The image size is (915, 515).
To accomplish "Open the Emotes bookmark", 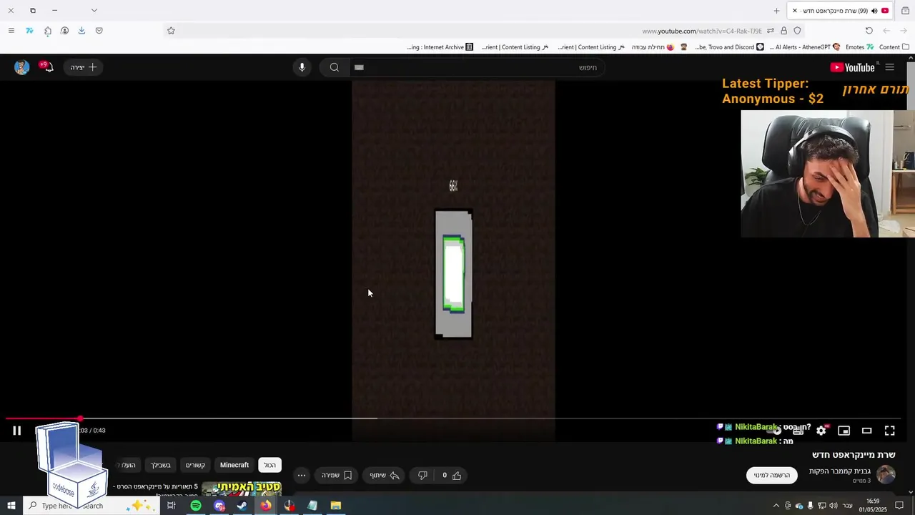I will [x=860, y=47].
